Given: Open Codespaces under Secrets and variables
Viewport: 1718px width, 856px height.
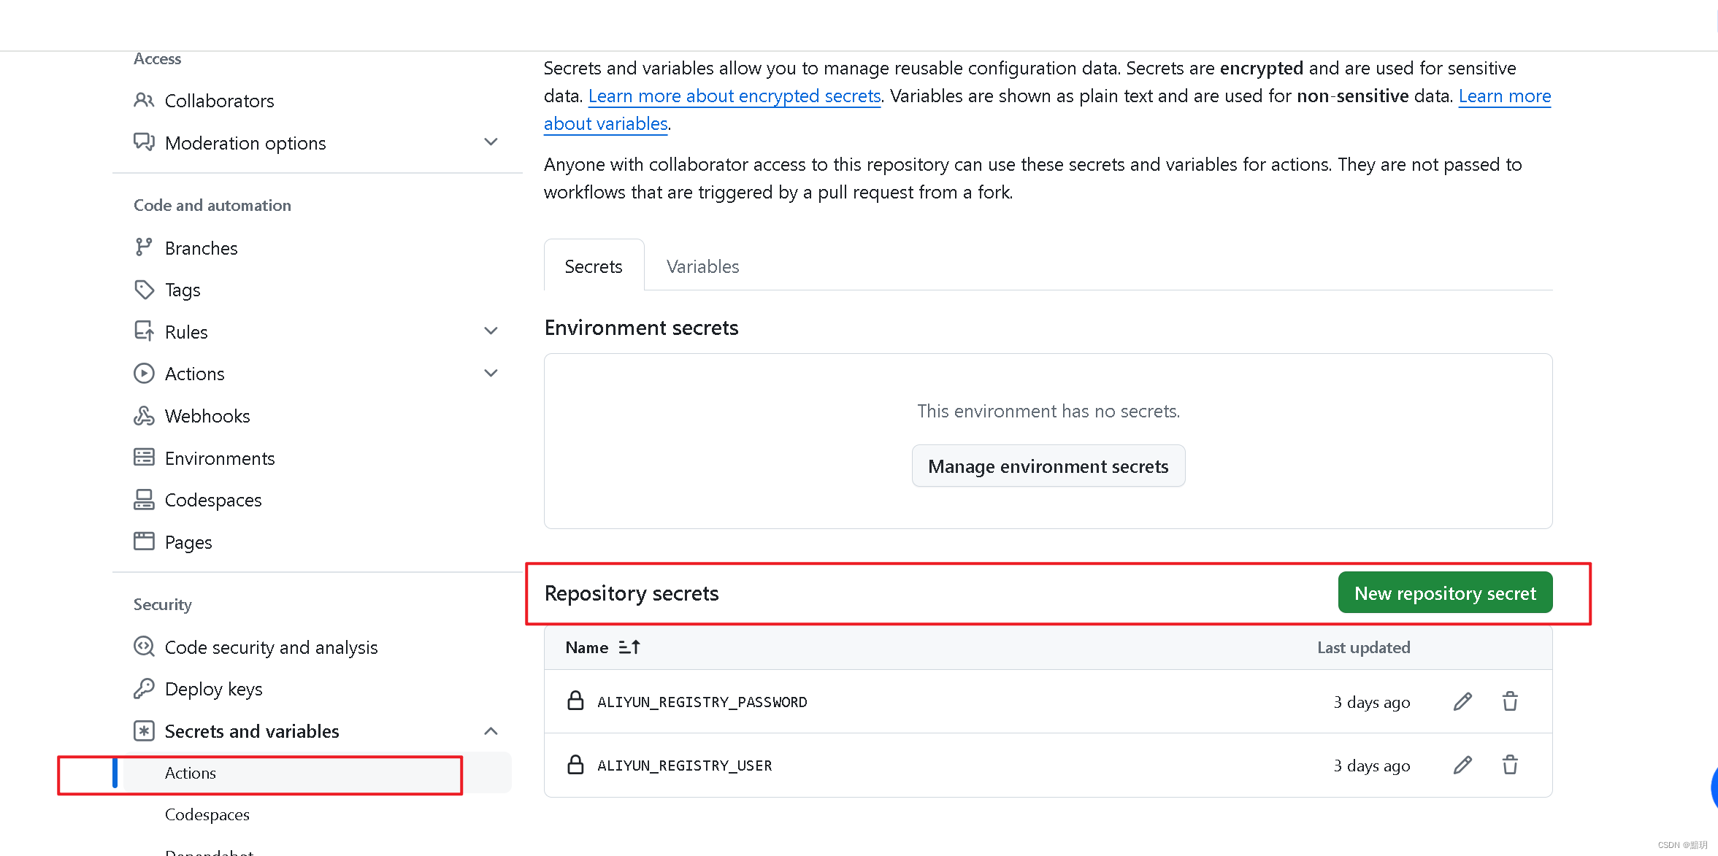Looking at the screenshot, I should pos(207,814).
